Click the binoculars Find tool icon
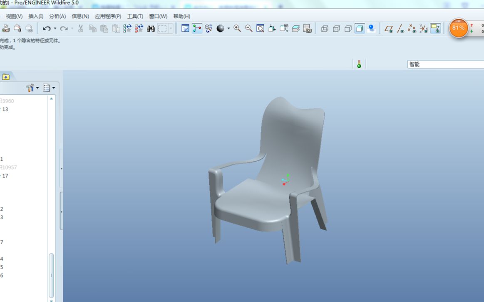Screen dimensions: 484x302 151,29
